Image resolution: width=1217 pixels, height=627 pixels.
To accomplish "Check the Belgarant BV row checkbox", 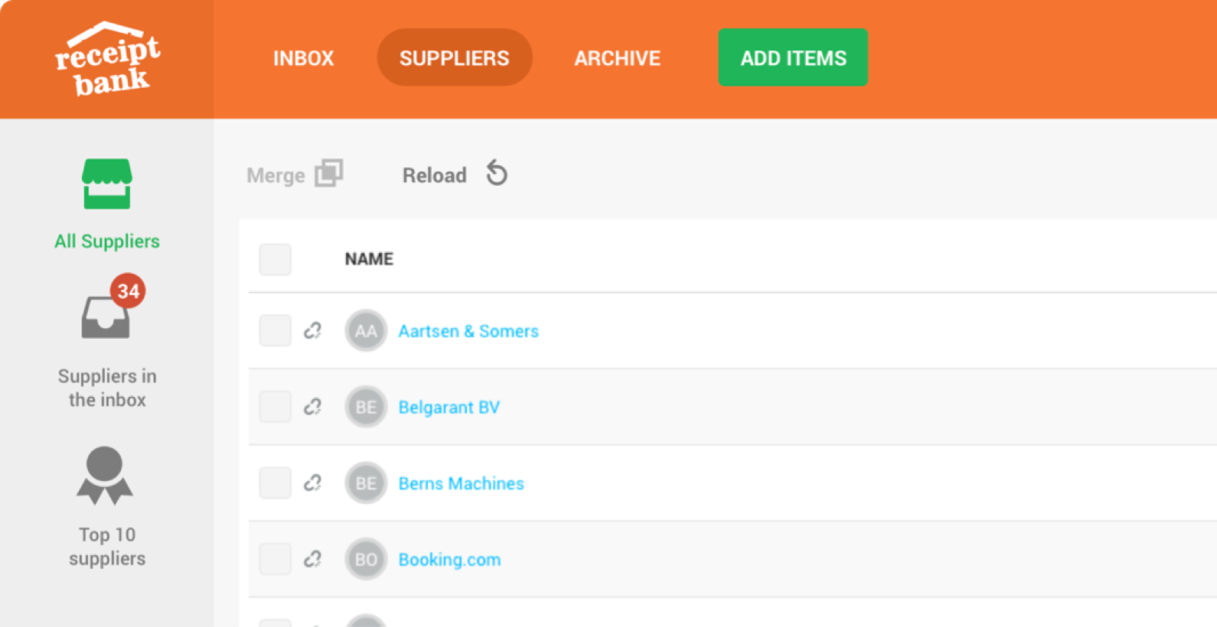I will pos(275,407).
